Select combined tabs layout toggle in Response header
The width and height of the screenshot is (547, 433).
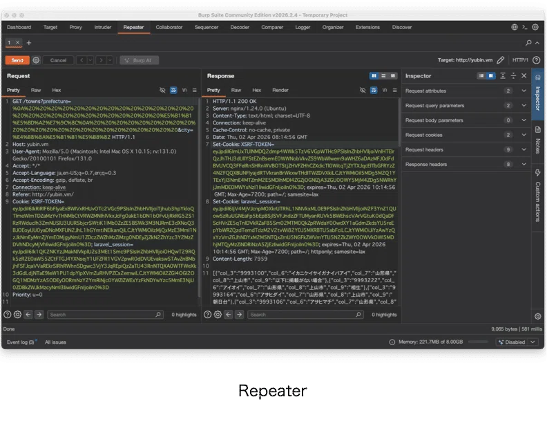393,76
